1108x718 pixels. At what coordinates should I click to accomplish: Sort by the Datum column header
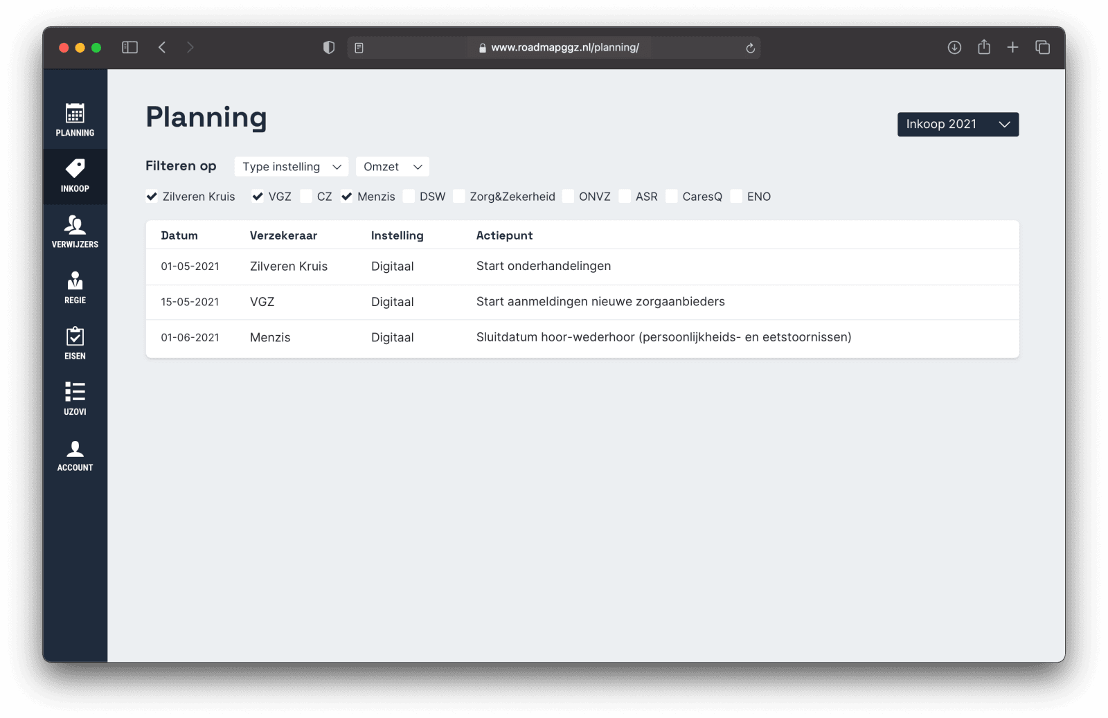tap(179, 235)
